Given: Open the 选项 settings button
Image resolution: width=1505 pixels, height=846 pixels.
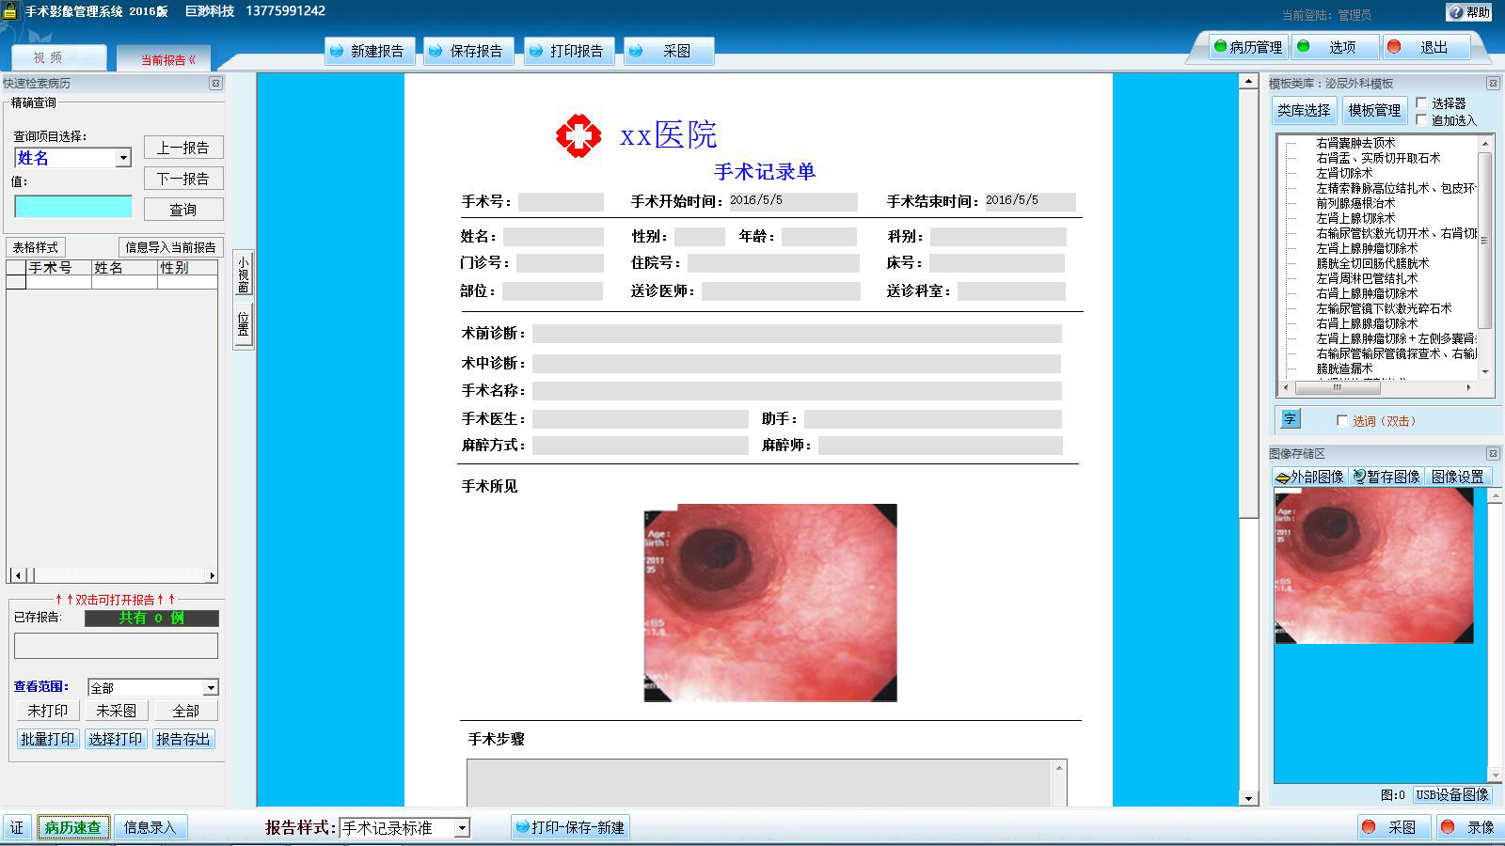Looking at the screenshot, I should click(1334, 47).
